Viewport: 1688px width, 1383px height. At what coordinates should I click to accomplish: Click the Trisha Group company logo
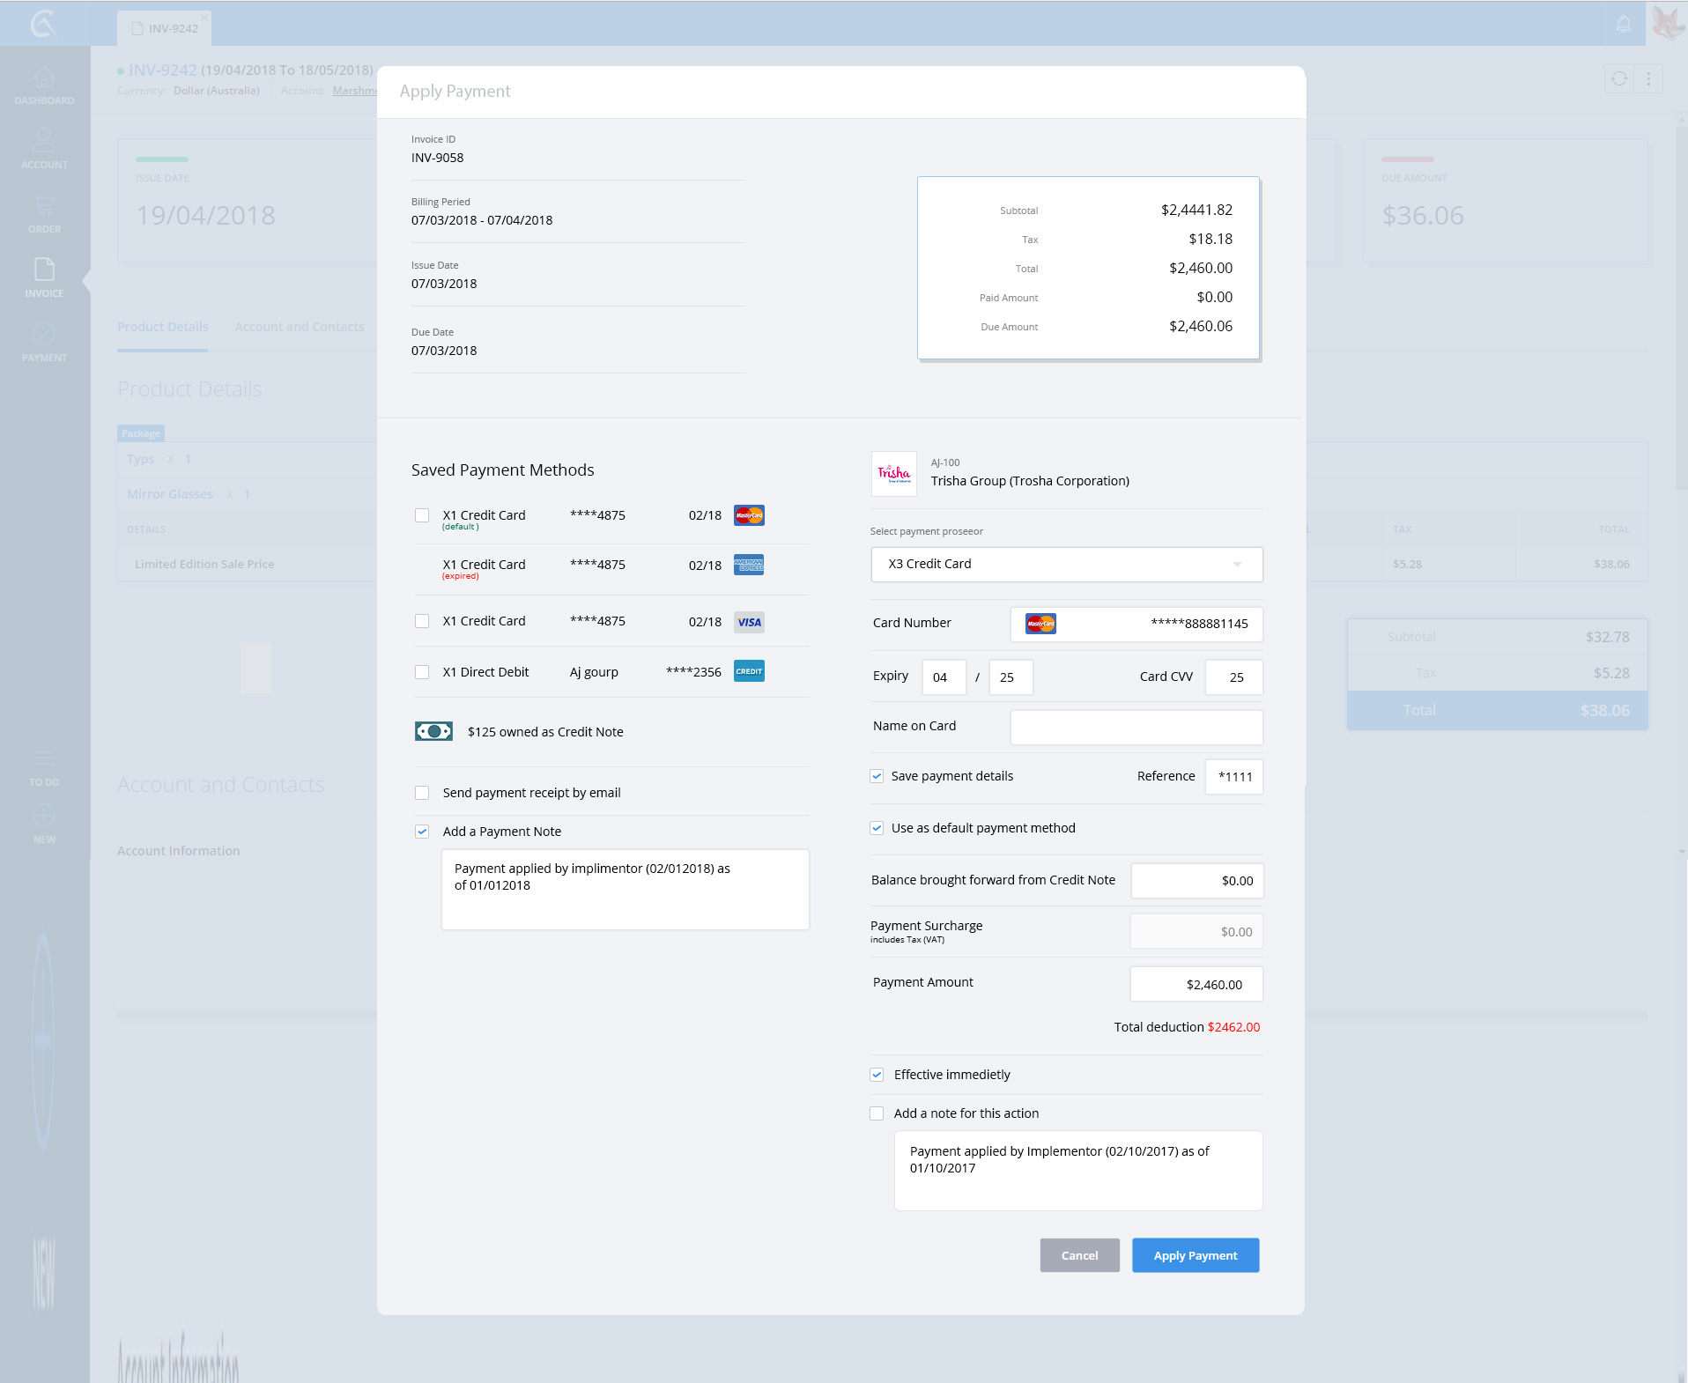(893, 474)
